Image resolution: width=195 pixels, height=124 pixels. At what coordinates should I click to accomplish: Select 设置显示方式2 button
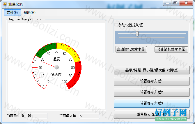click(152, 92)
